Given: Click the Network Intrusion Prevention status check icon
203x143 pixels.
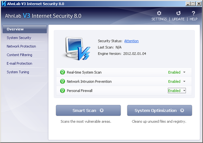Looking at the screenshot, I should point(62,82).
